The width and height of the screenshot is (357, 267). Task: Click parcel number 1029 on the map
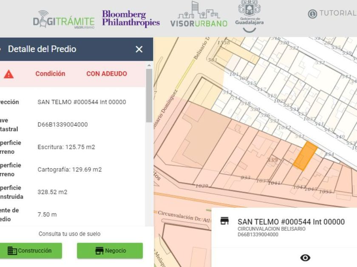[201, 186]
